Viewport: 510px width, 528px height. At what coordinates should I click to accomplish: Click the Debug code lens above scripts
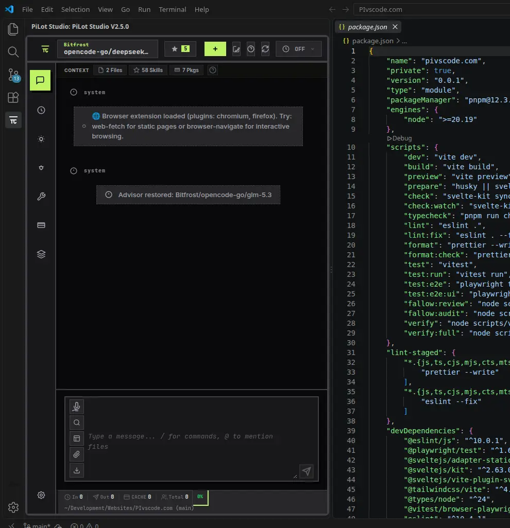coord(399,138)
